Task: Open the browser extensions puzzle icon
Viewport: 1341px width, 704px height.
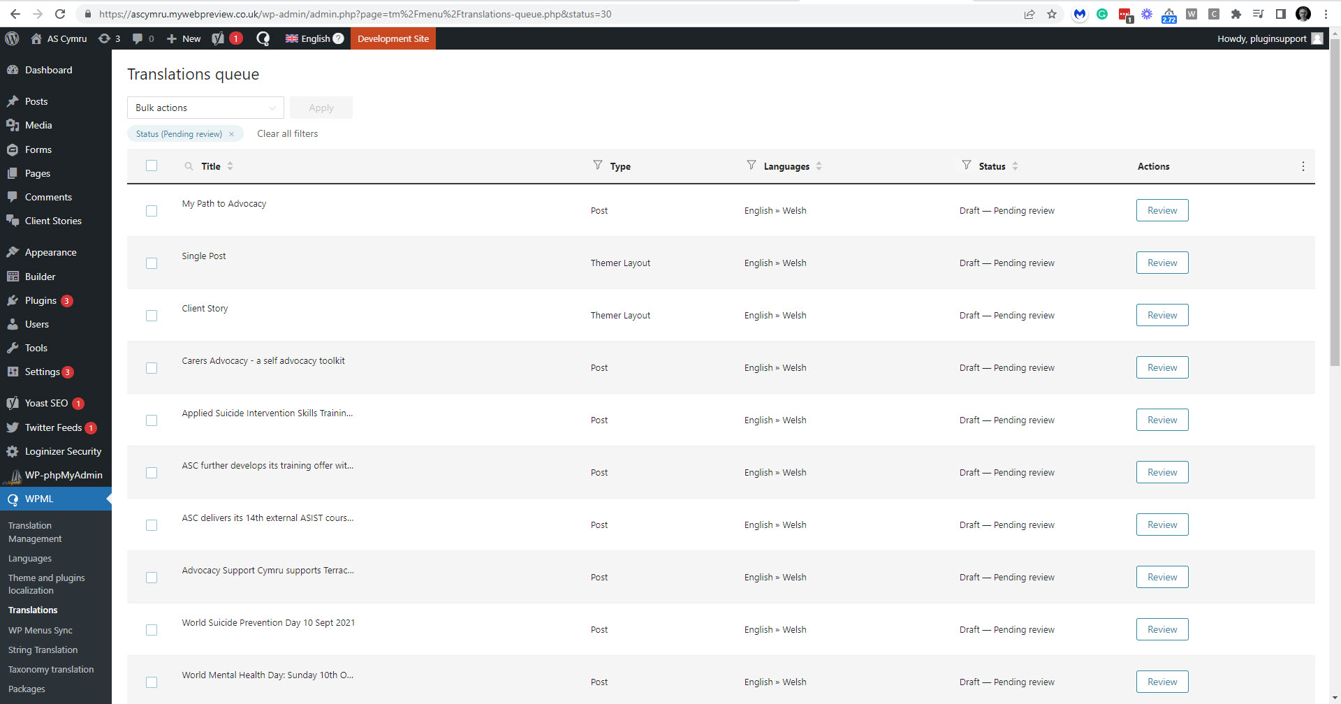Action: pos(1236,14)
